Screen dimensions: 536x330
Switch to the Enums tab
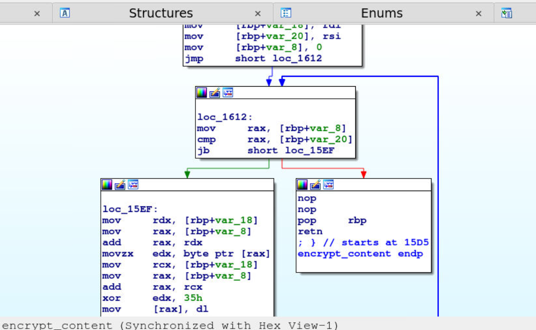382,14
